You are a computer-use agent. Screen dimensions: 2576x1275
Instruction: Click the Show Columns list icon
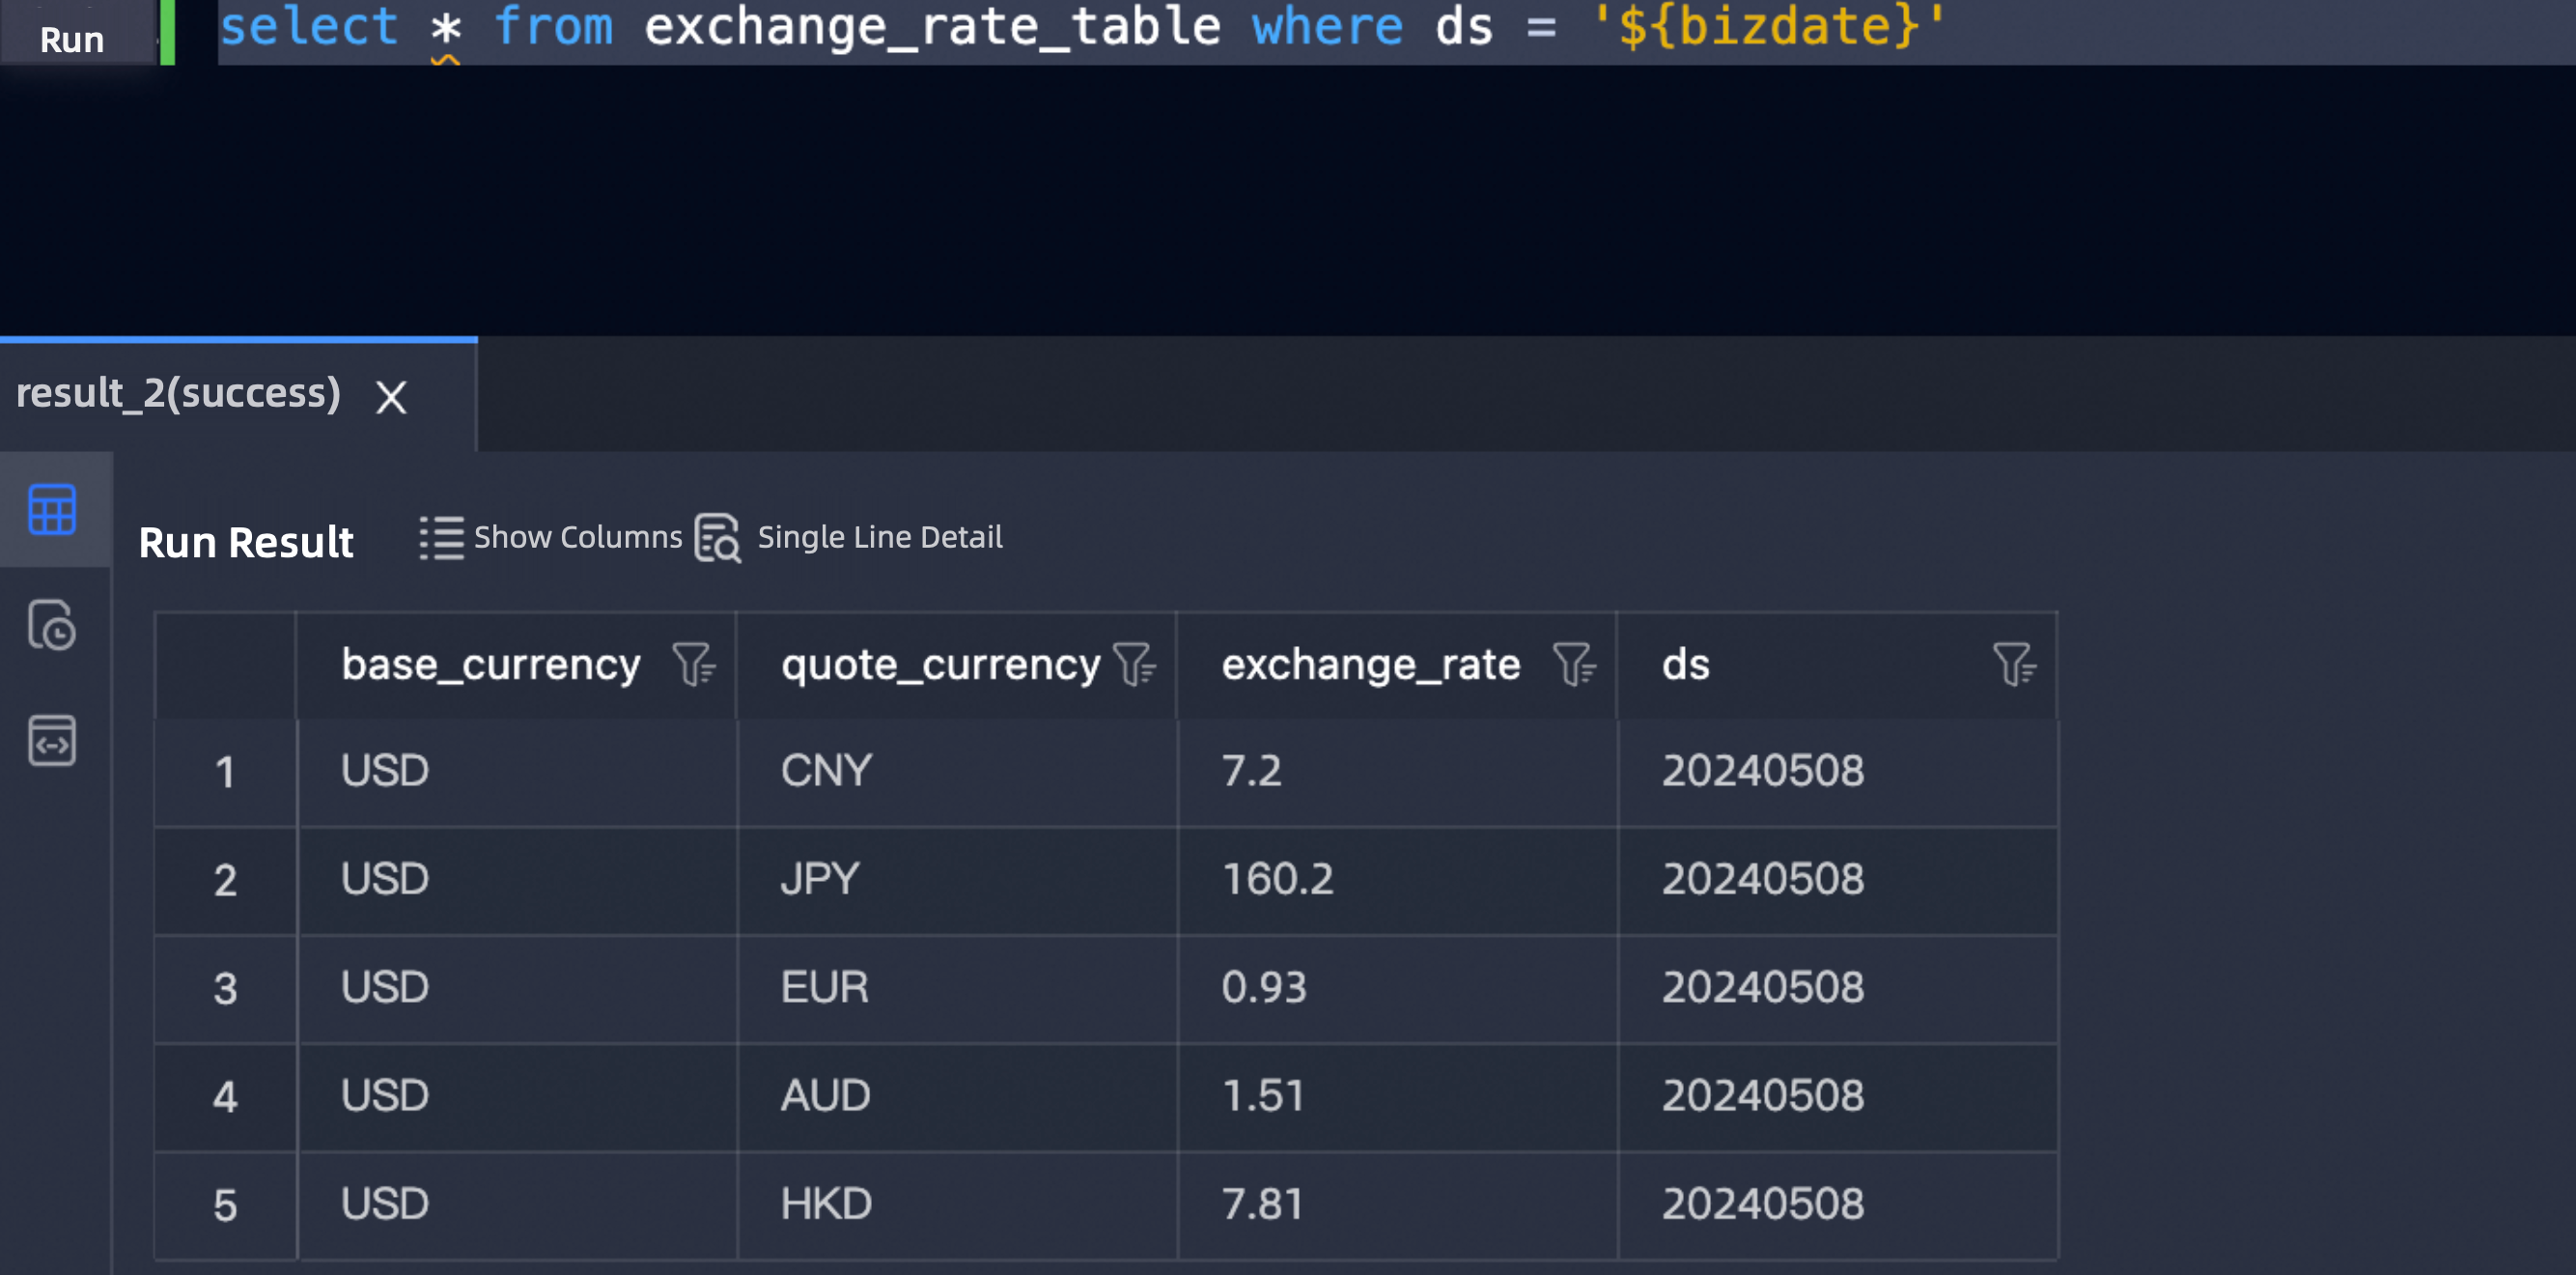(x=441, y=538)
